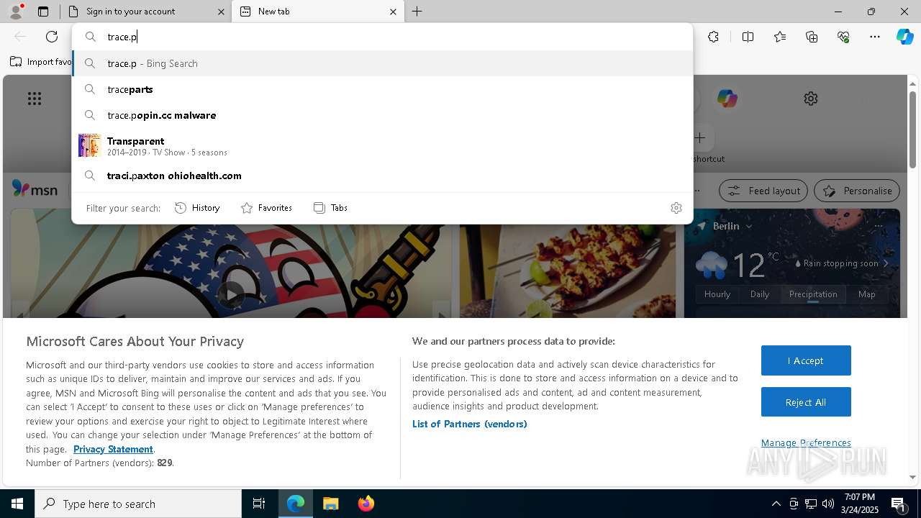This screenshot has width=921, height=518.
Task: Open the browser profile icon
Action: [x=16, y=11]
